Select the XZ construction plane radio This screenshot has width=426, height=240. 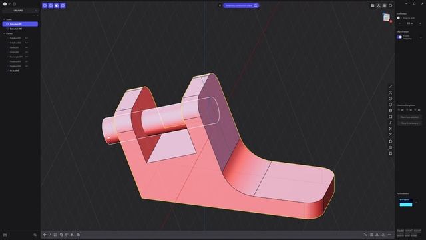[x=415, y=110]
